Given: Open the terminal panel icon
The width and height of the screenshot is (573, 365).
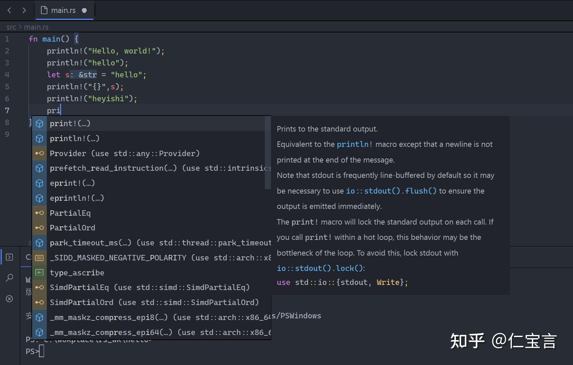Looking at the screenshot, I should [x=10, y=257].
